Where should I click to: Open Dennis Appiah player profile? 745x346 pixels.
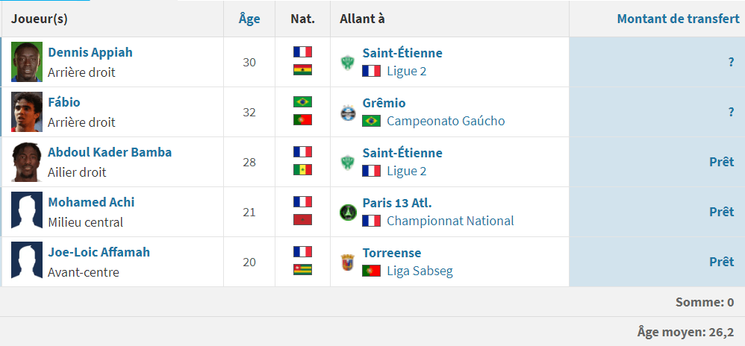click(x=90, y=52)
